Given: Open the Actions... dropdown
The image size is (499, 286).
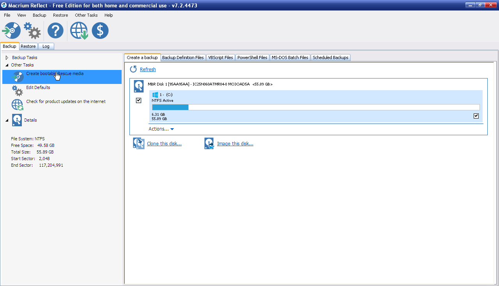Looking at the screenshot, I should pos(161,129).
